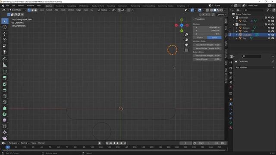Open the World properties tab
Image resolution: width=276 pixels, height=155 pixels.
[x=231, y=87]
